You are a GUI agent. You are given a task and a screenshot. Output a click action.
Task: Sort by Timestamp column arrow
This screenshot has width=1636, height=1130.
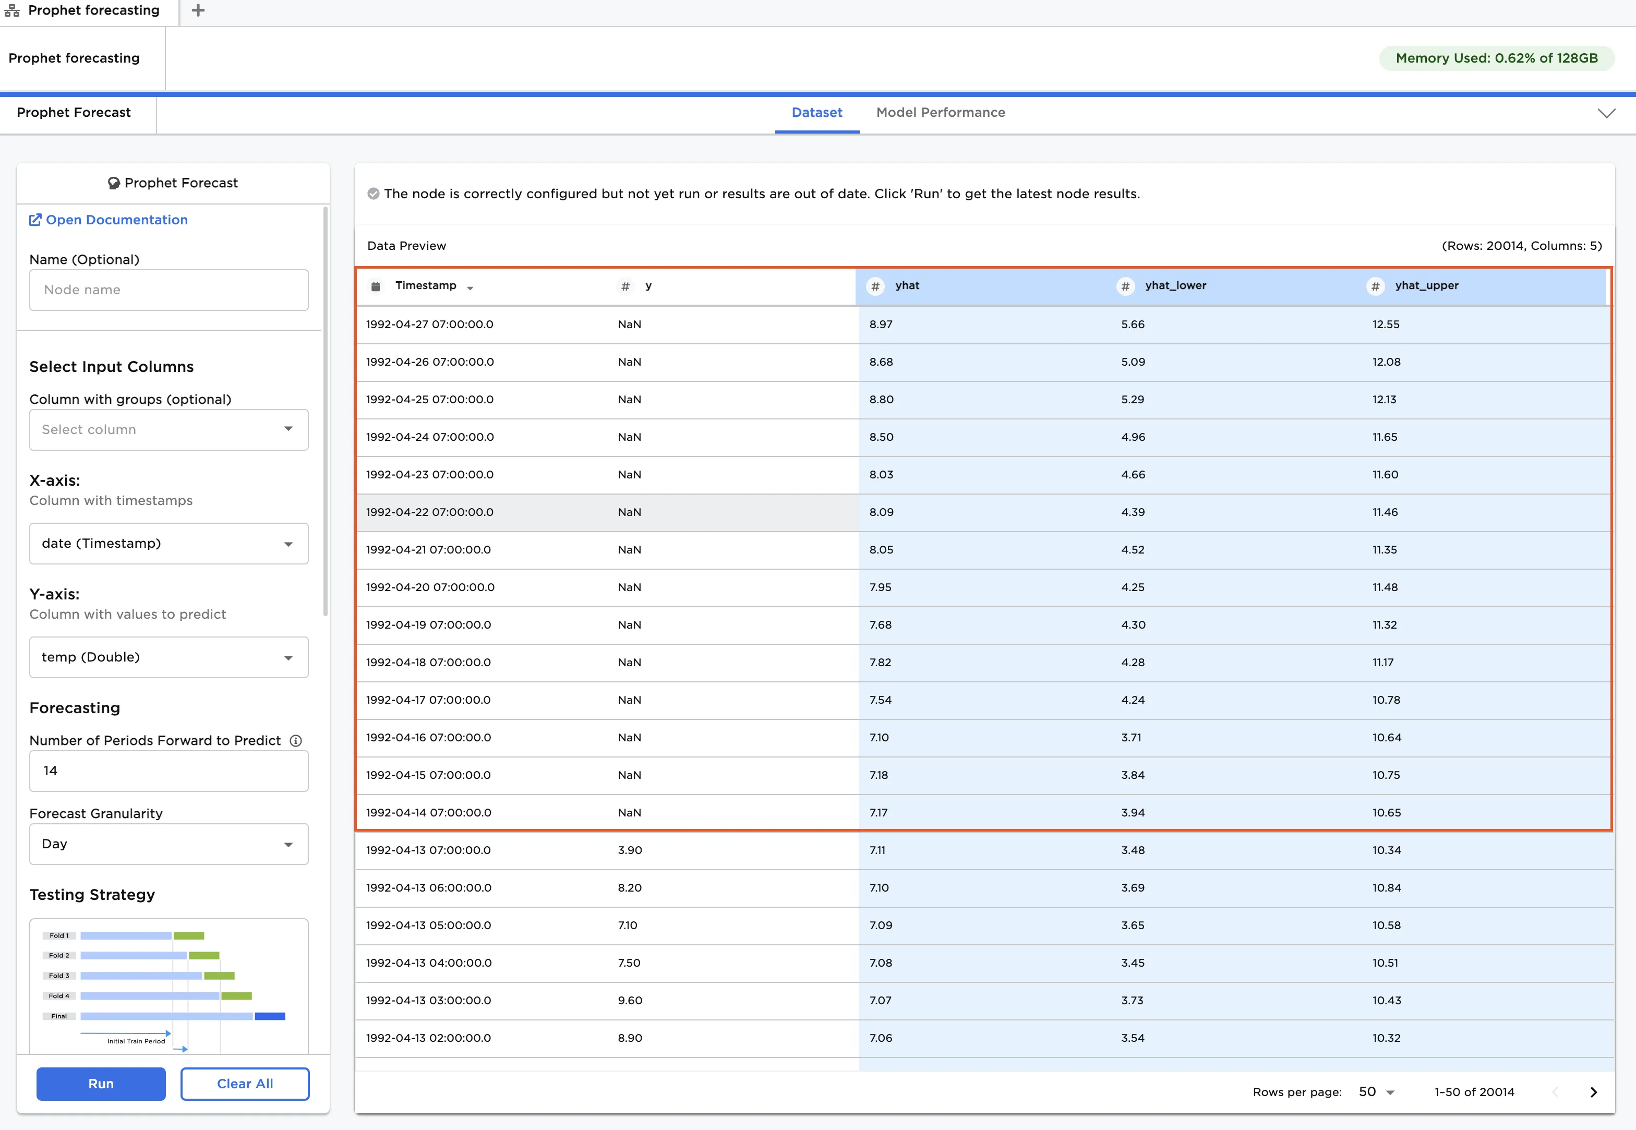click(470, 288)
